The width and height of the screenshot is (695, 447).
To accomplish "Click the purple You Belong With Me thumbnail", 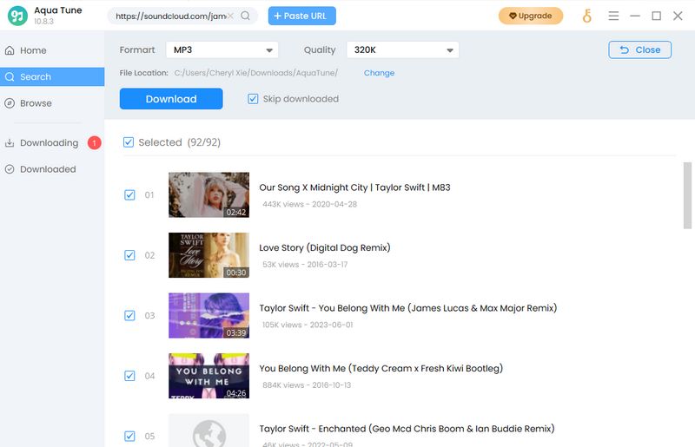I will 208,315.
